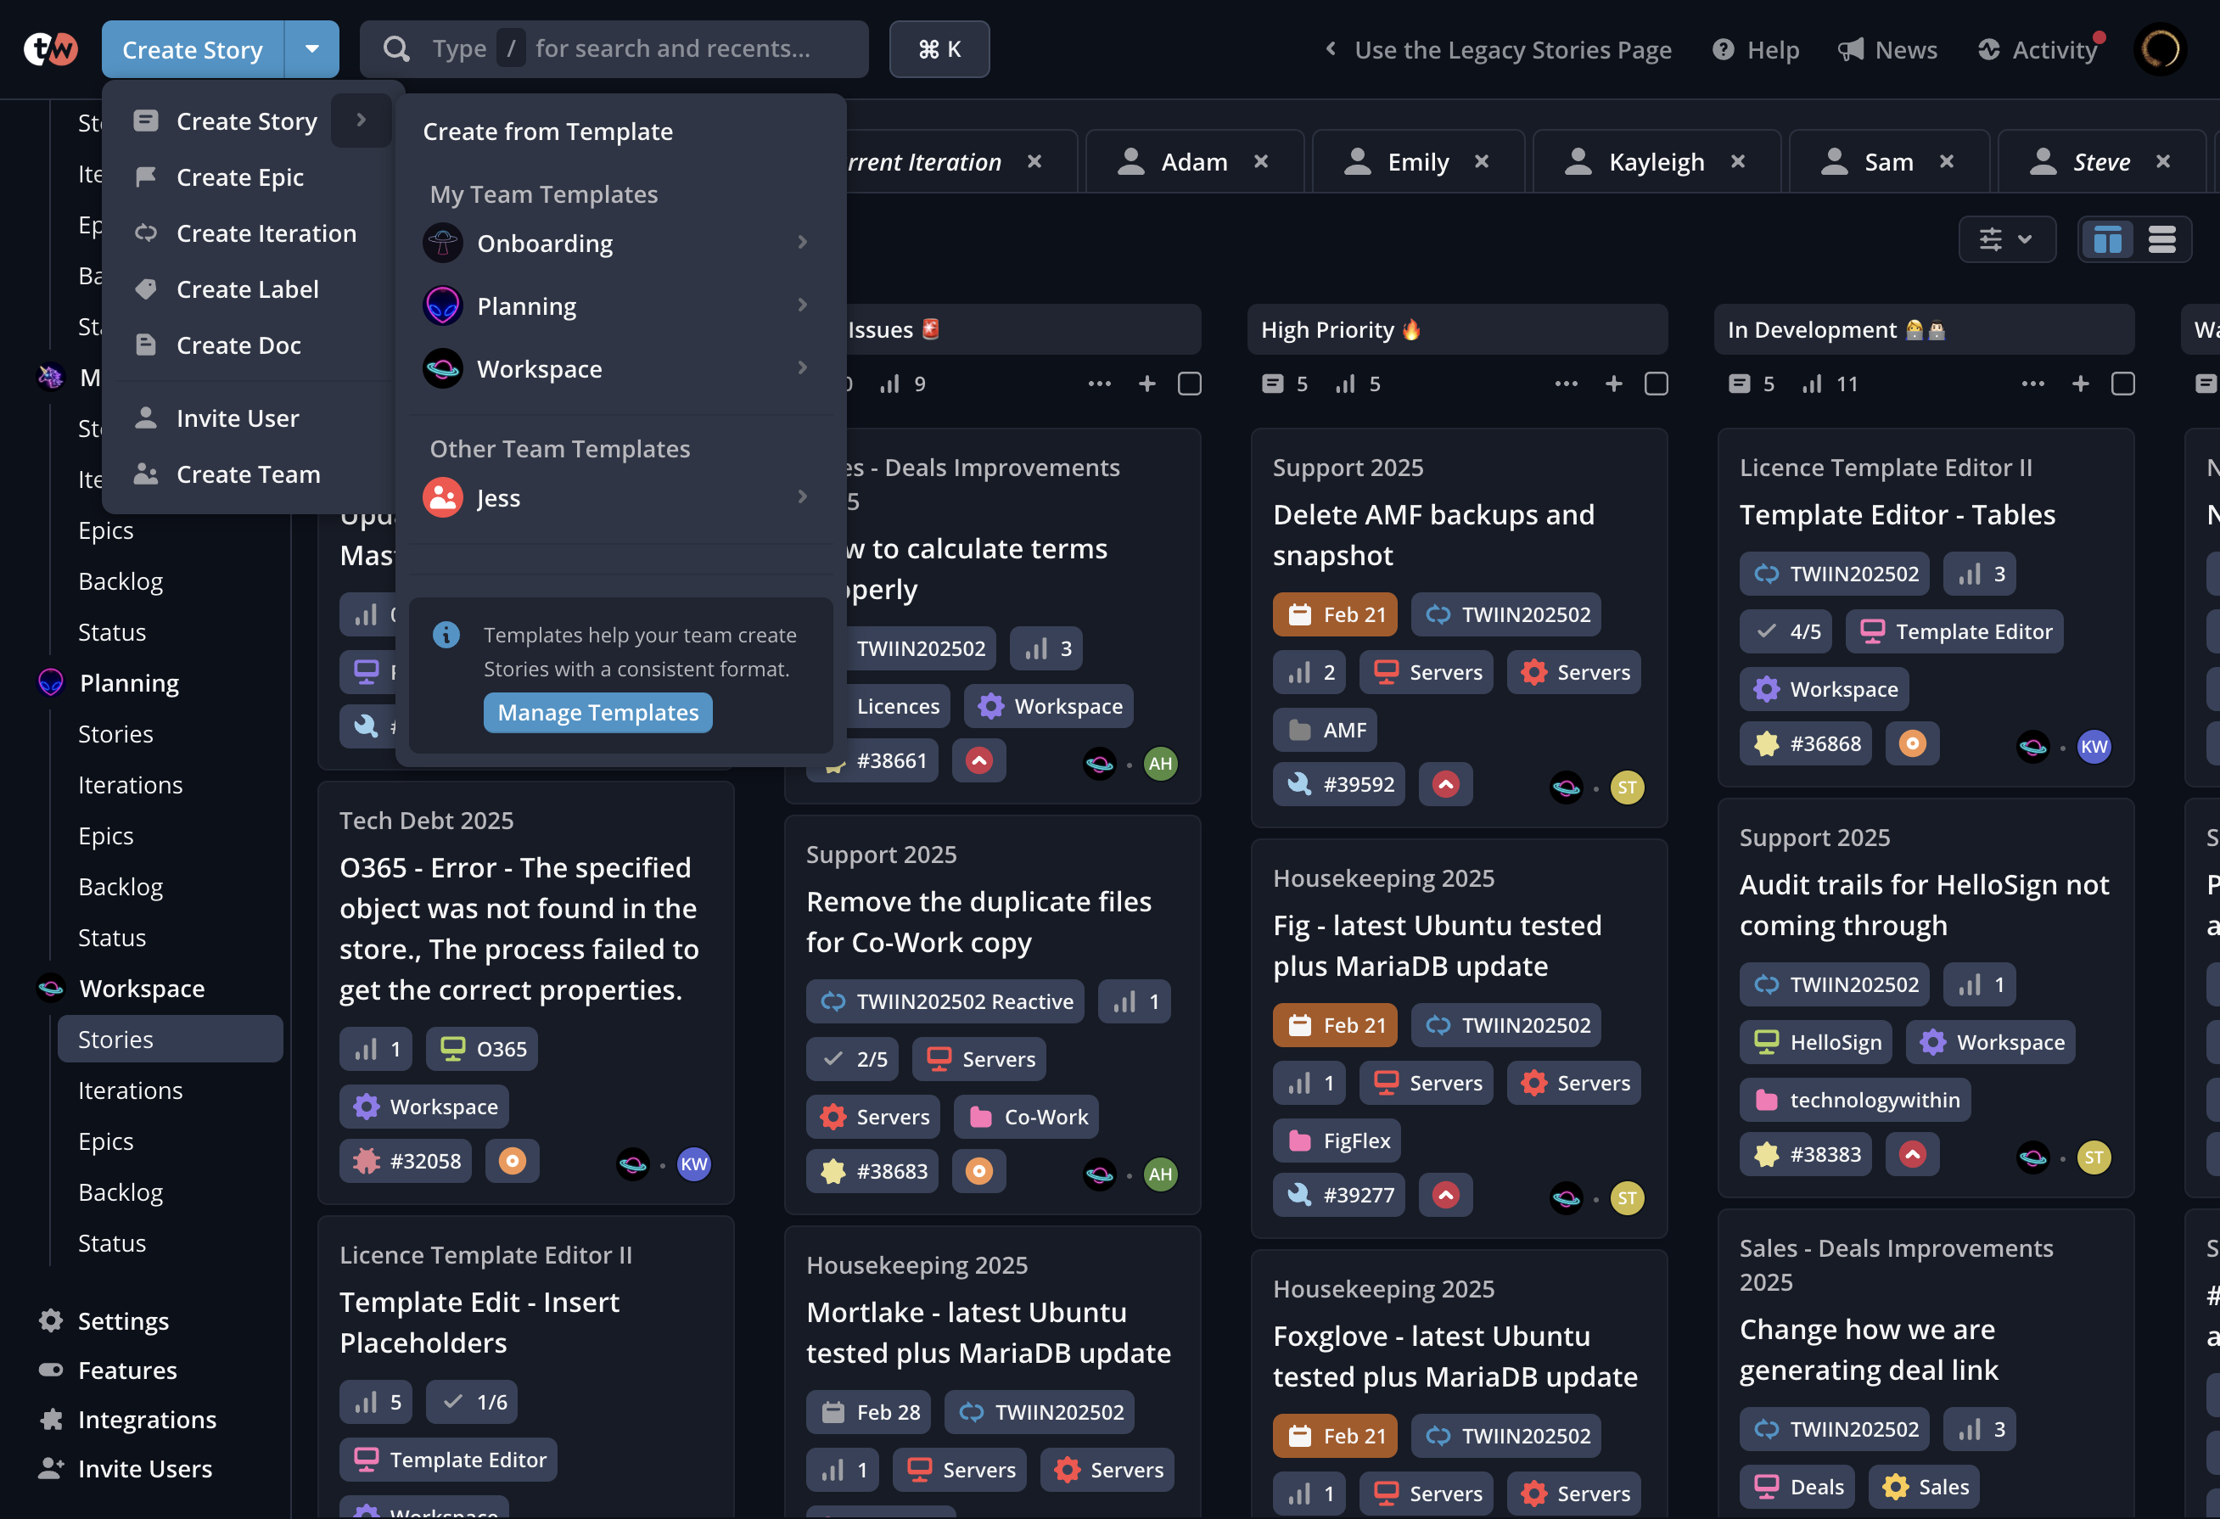Open Invite Users in the sidebar
The width and height of the screenshot is (2220, 1519).
tap(124, 1468)
